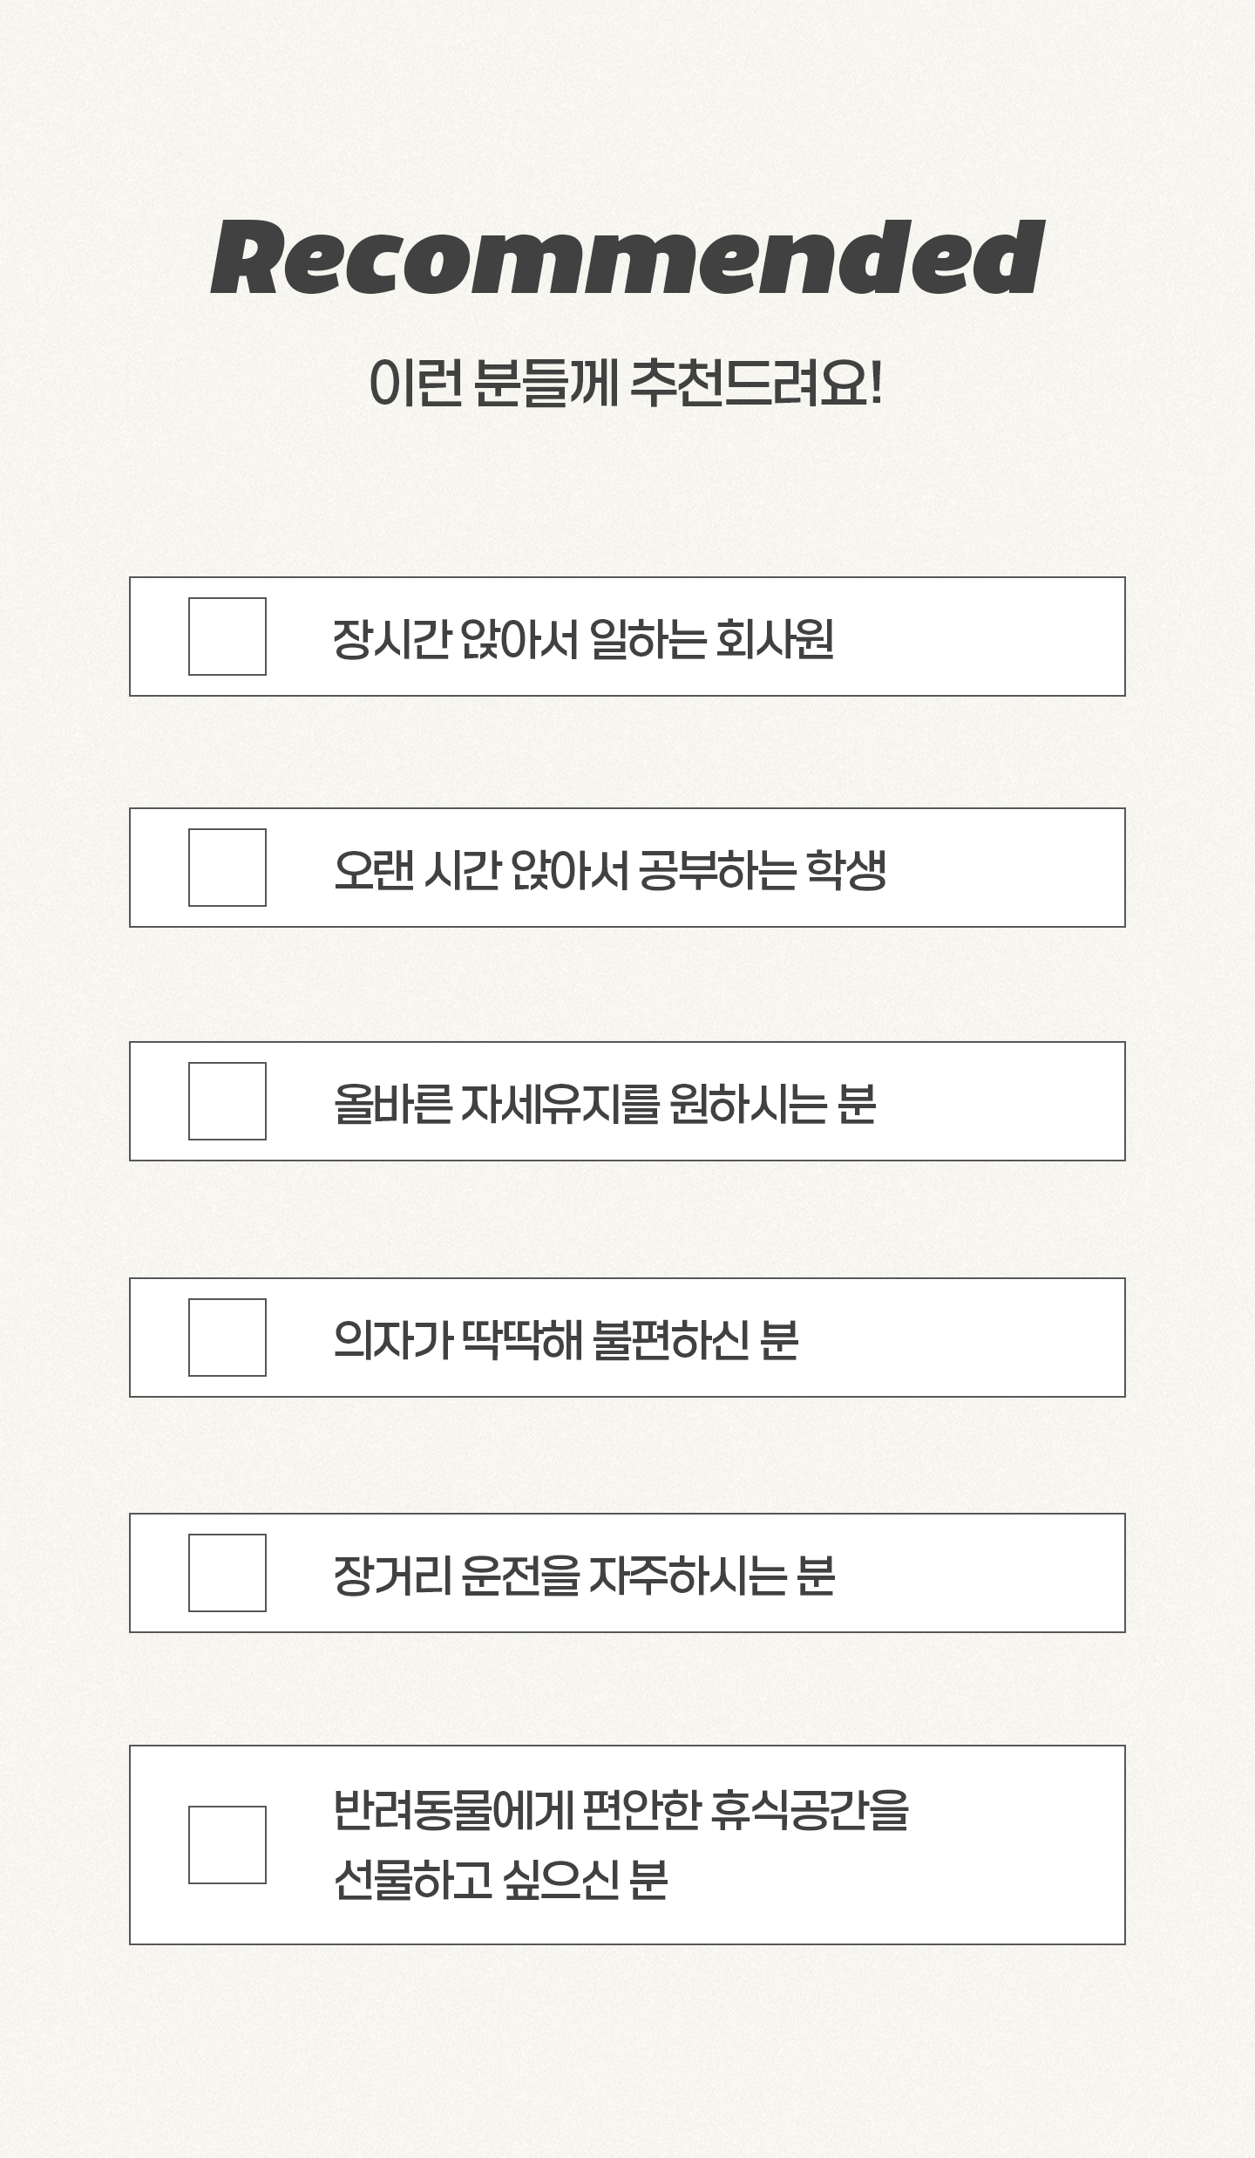Mark the 장거리 운전을 자주하시는 분 checkbox
This screenshot has width=1255, height=2158.
click(x=227, y=1573)
